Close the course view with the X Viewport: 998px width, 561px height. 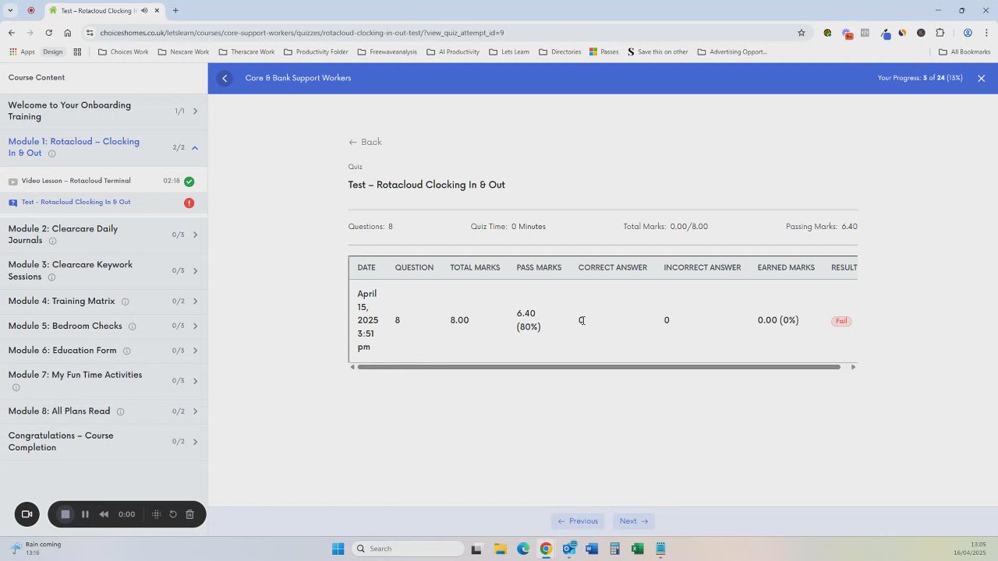point(982,78)
